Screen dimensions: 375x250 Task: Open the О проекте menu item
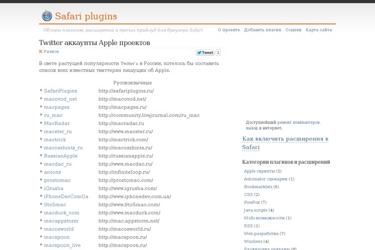[x=229, y=30]
